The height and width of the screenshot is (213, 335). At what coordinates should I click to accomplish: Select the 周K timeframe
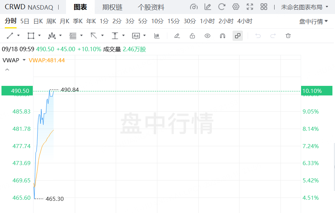[x=51, y=21]
